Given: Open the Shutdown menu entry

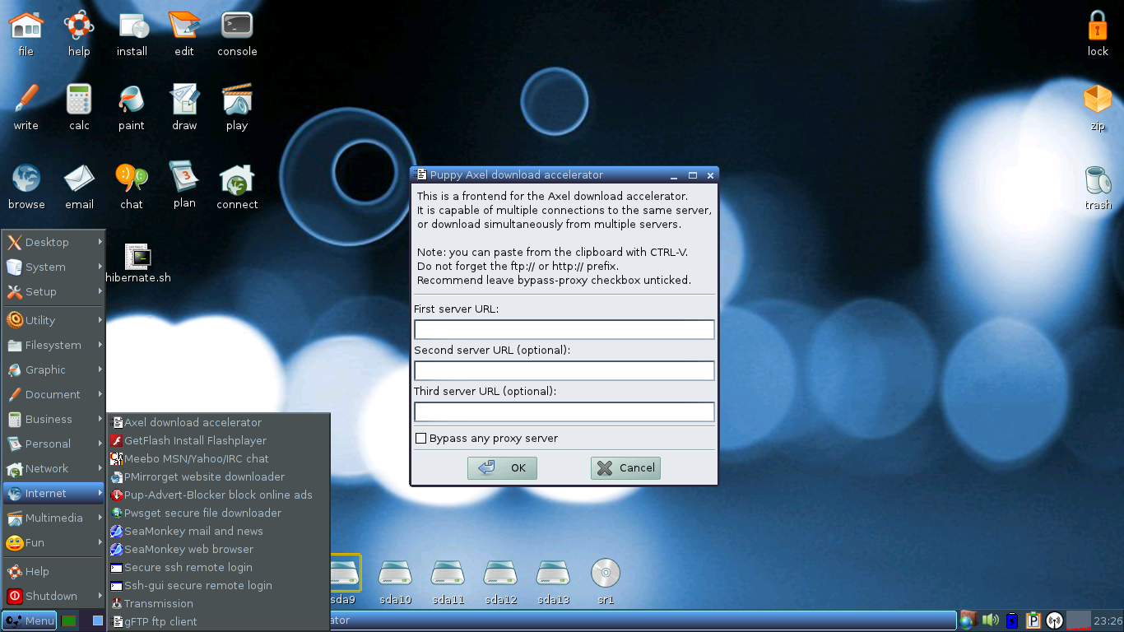Looking at the screenshot, I should point(53,596).
